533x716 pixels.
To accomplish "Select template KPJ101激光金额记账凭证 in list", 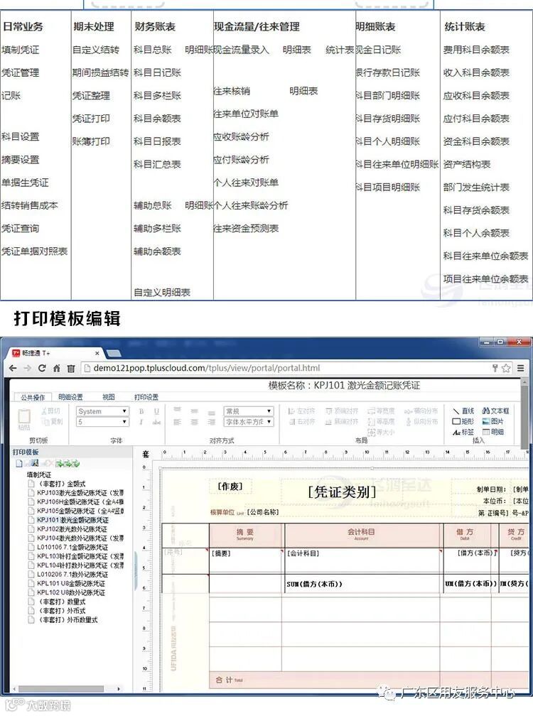I will (72, 520).
